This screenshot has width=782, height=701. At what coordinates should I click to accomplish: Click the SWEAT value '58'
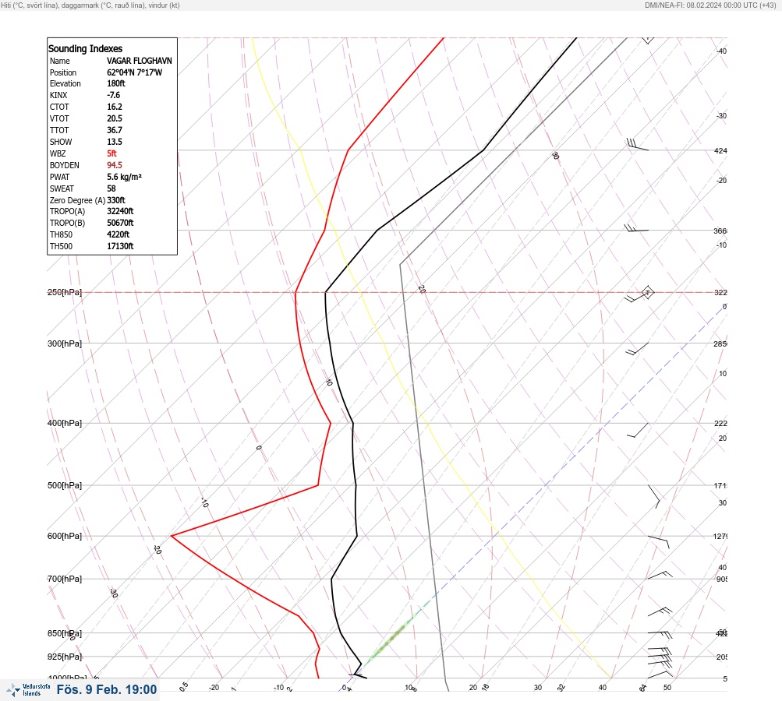click(111, 188)
